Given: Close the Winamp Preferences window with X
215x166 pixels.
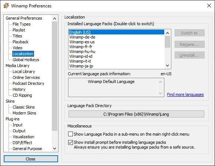Looking at the screenshot, I should pyautogui.click(x=209, y=6).
